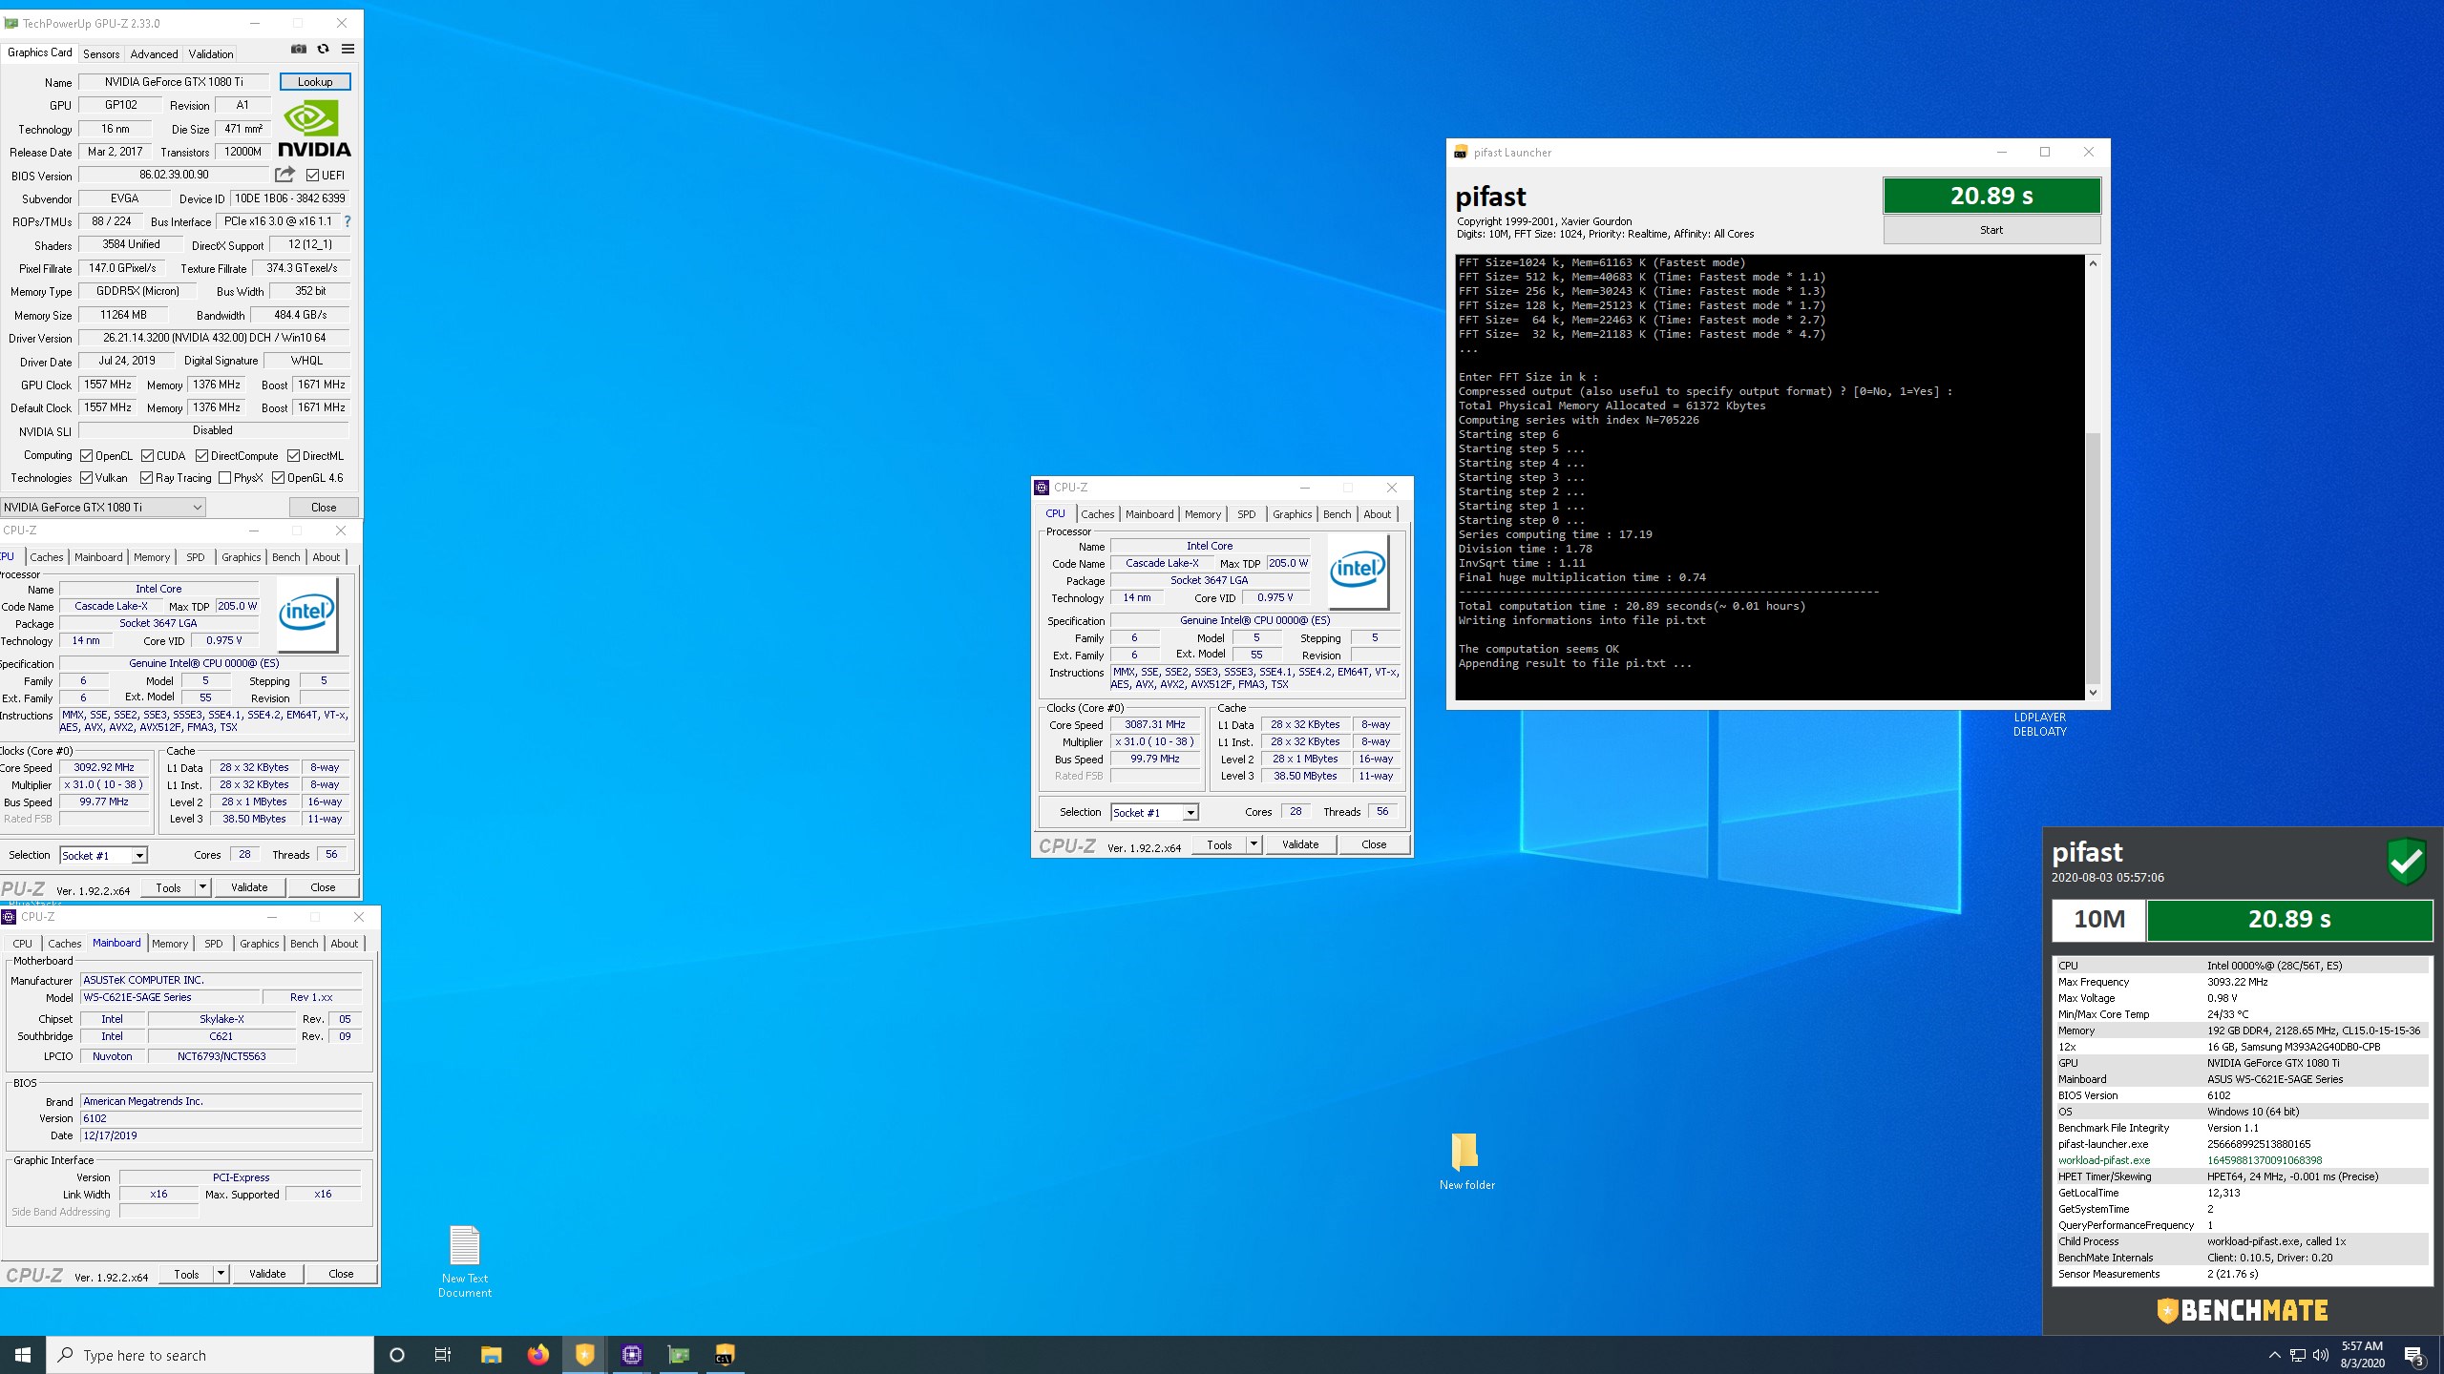
Task: Click the BenchMate shield taskbar icon
Action: point(584,1355)
